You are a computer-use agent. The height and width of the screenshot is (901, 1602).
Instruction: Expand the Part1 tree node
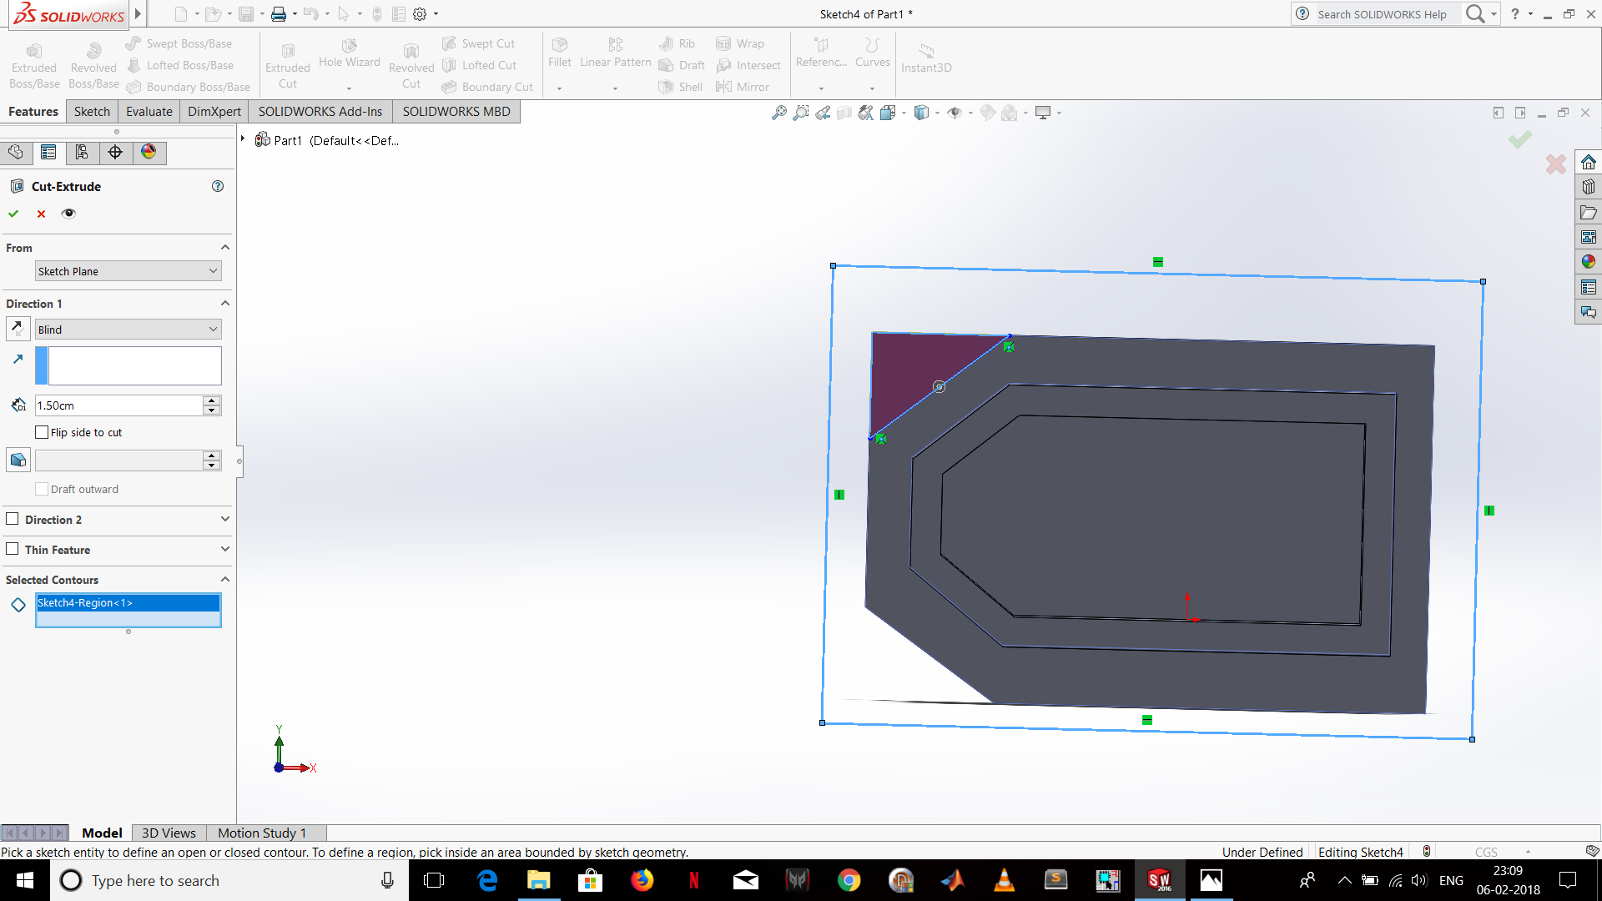click(243, 138)
